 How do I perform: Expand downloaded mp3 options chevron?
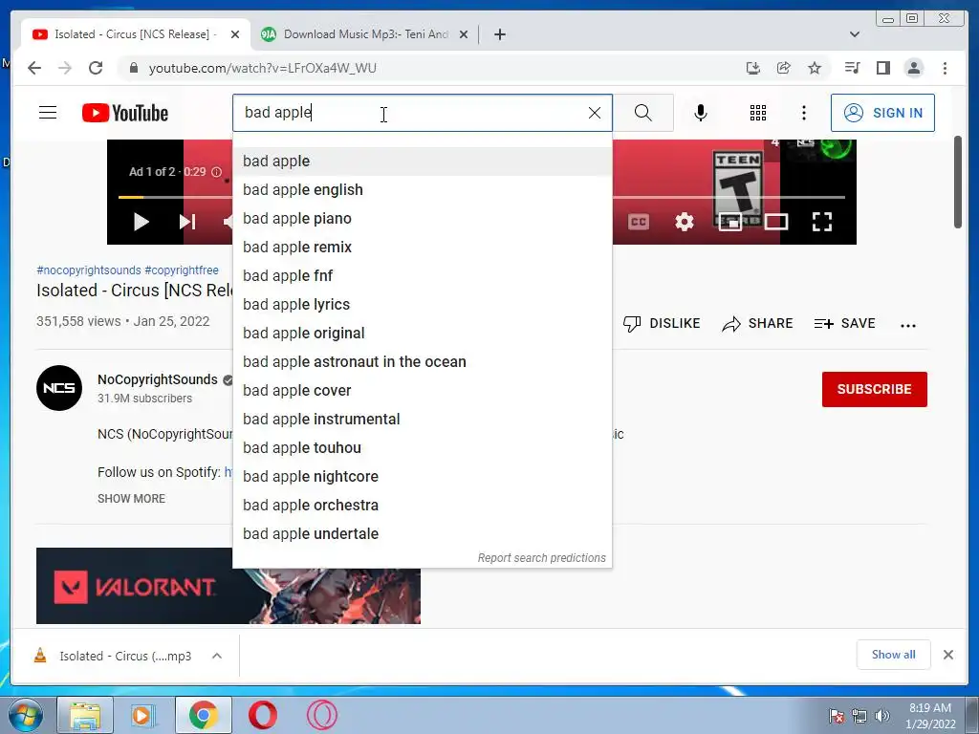coord(217,656)
